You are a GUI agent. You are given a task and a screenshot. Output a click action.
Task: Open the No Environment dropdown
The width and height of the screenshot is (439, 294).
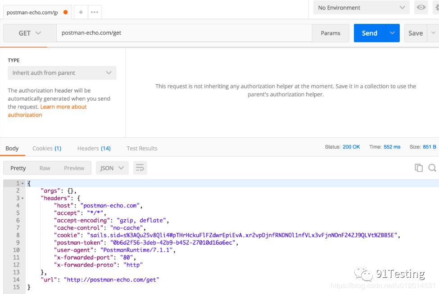(x=361, y=8)
